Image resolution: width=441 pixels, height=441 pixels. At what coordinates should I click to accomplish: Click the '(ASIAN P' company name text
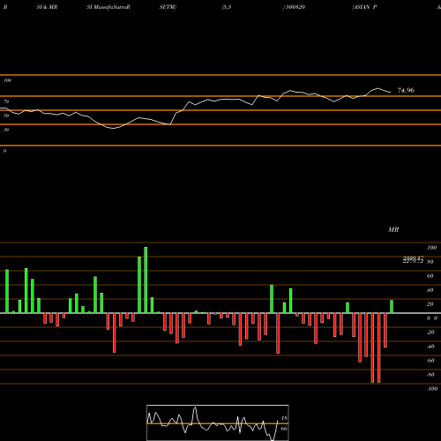(x=364, y=7)
